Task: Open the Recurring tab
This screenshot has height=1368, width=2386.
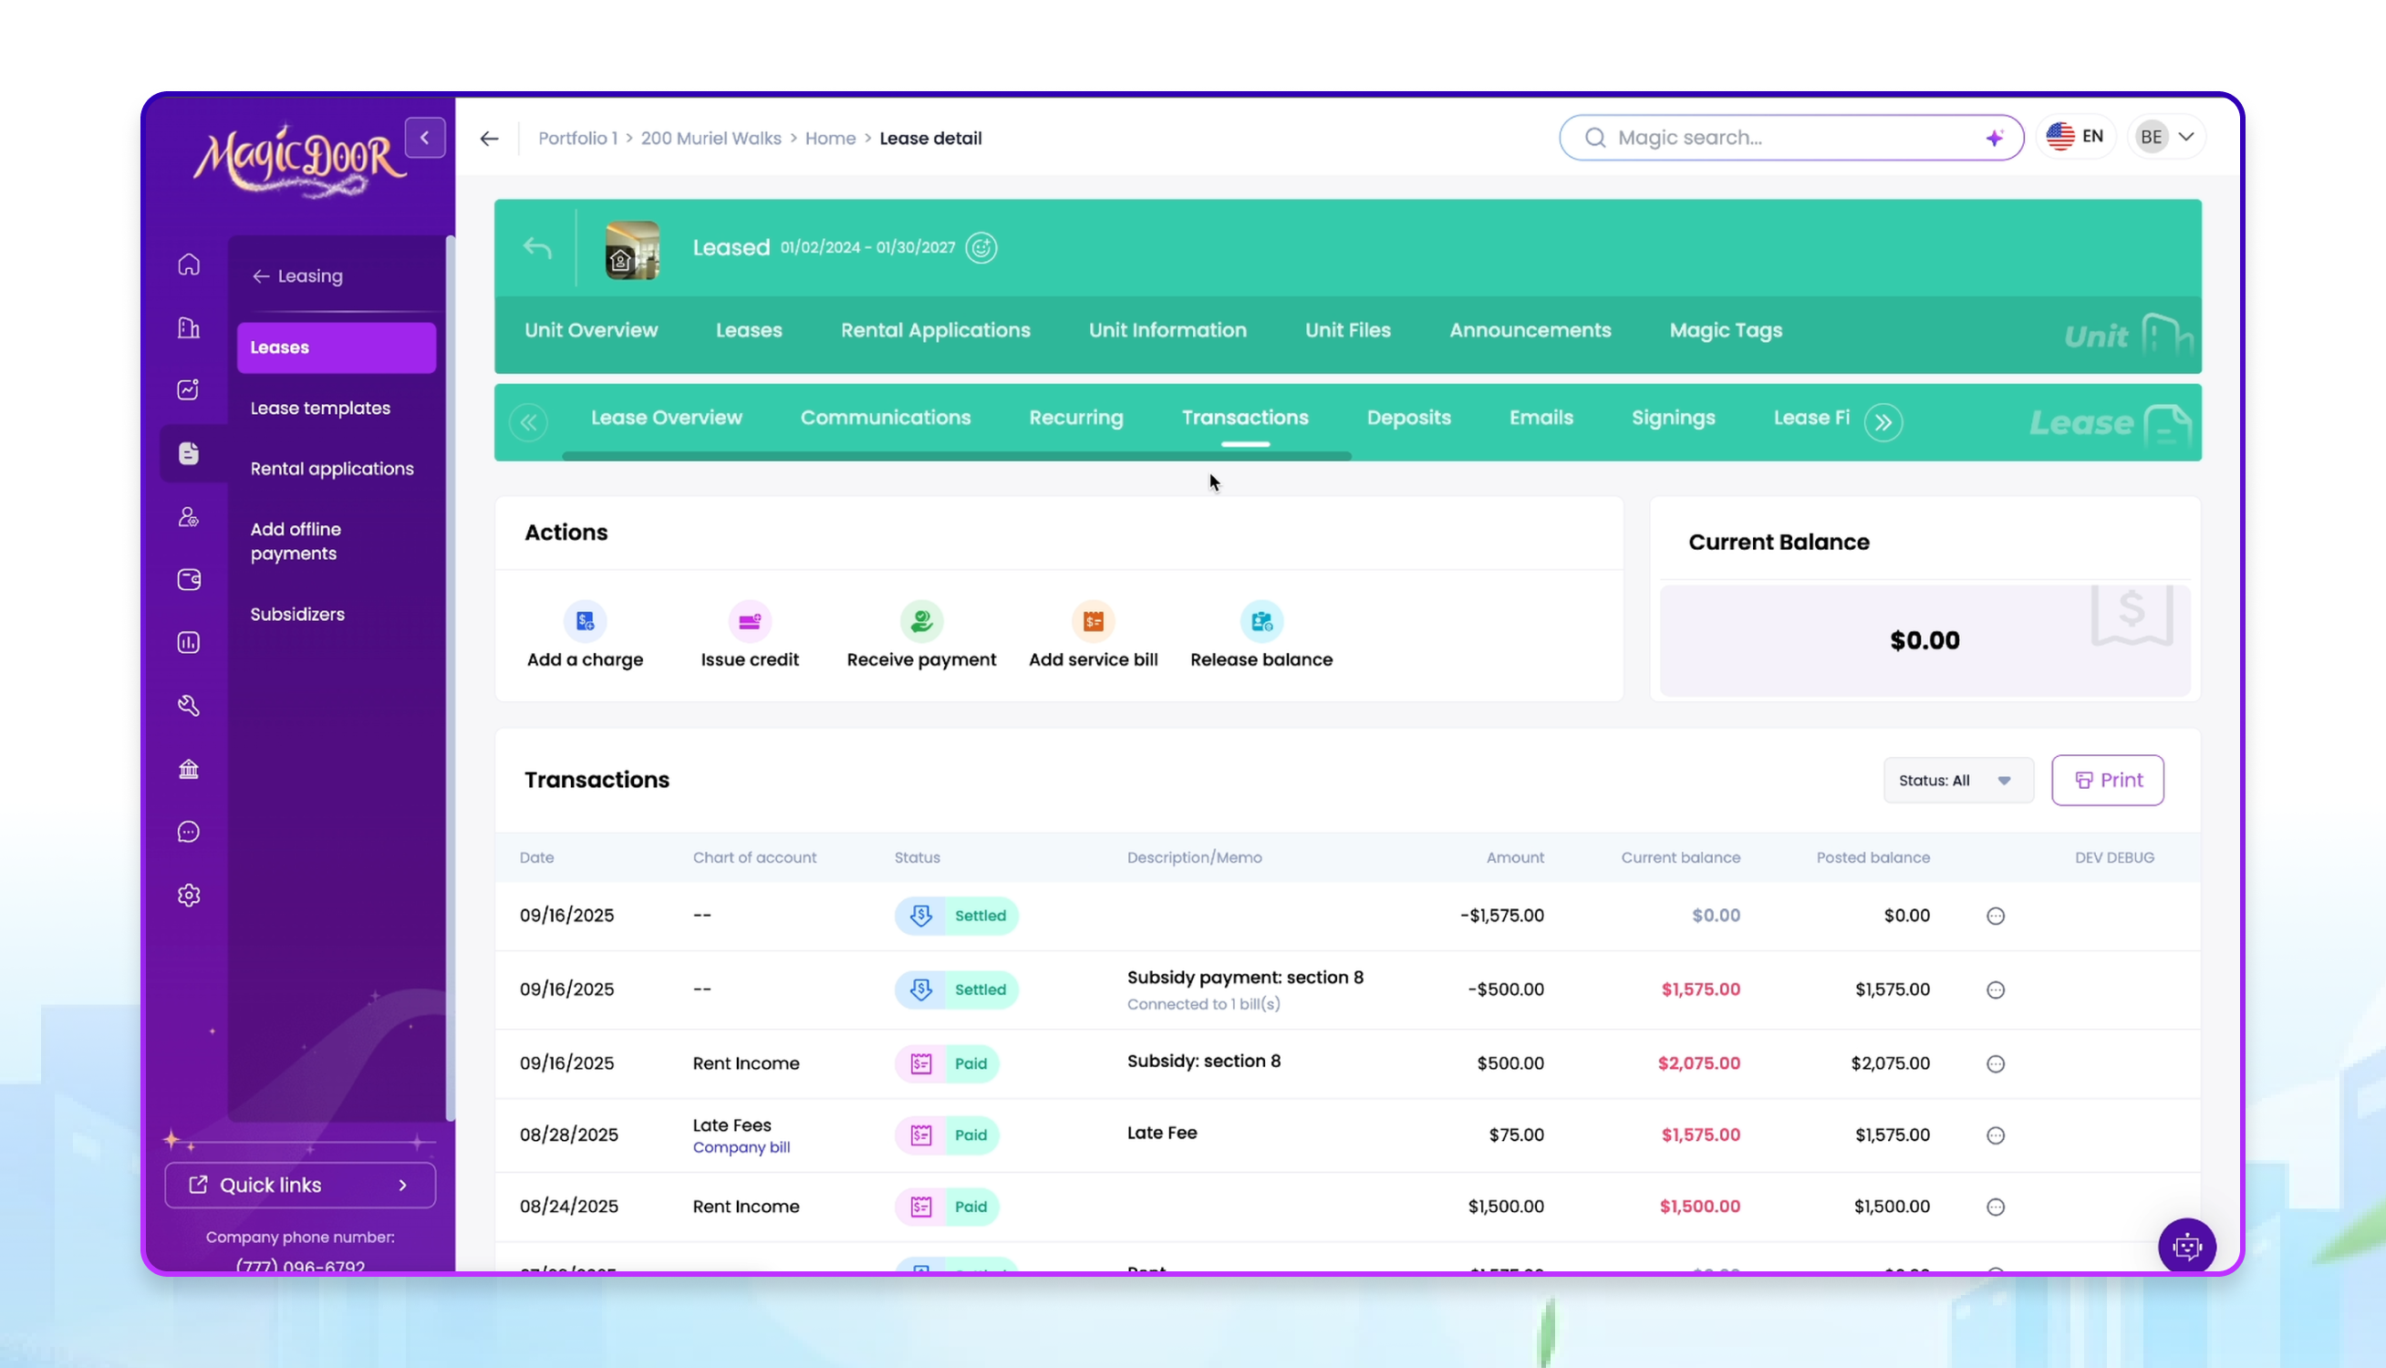Action: [1075, 418]
